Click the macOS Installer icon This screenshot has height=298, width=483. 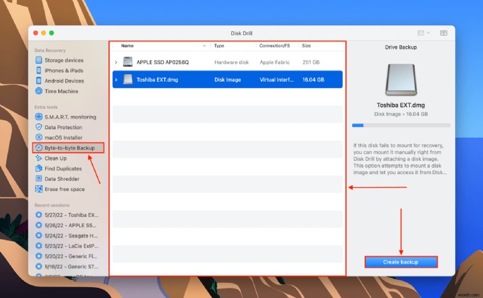tap(39, 137)
